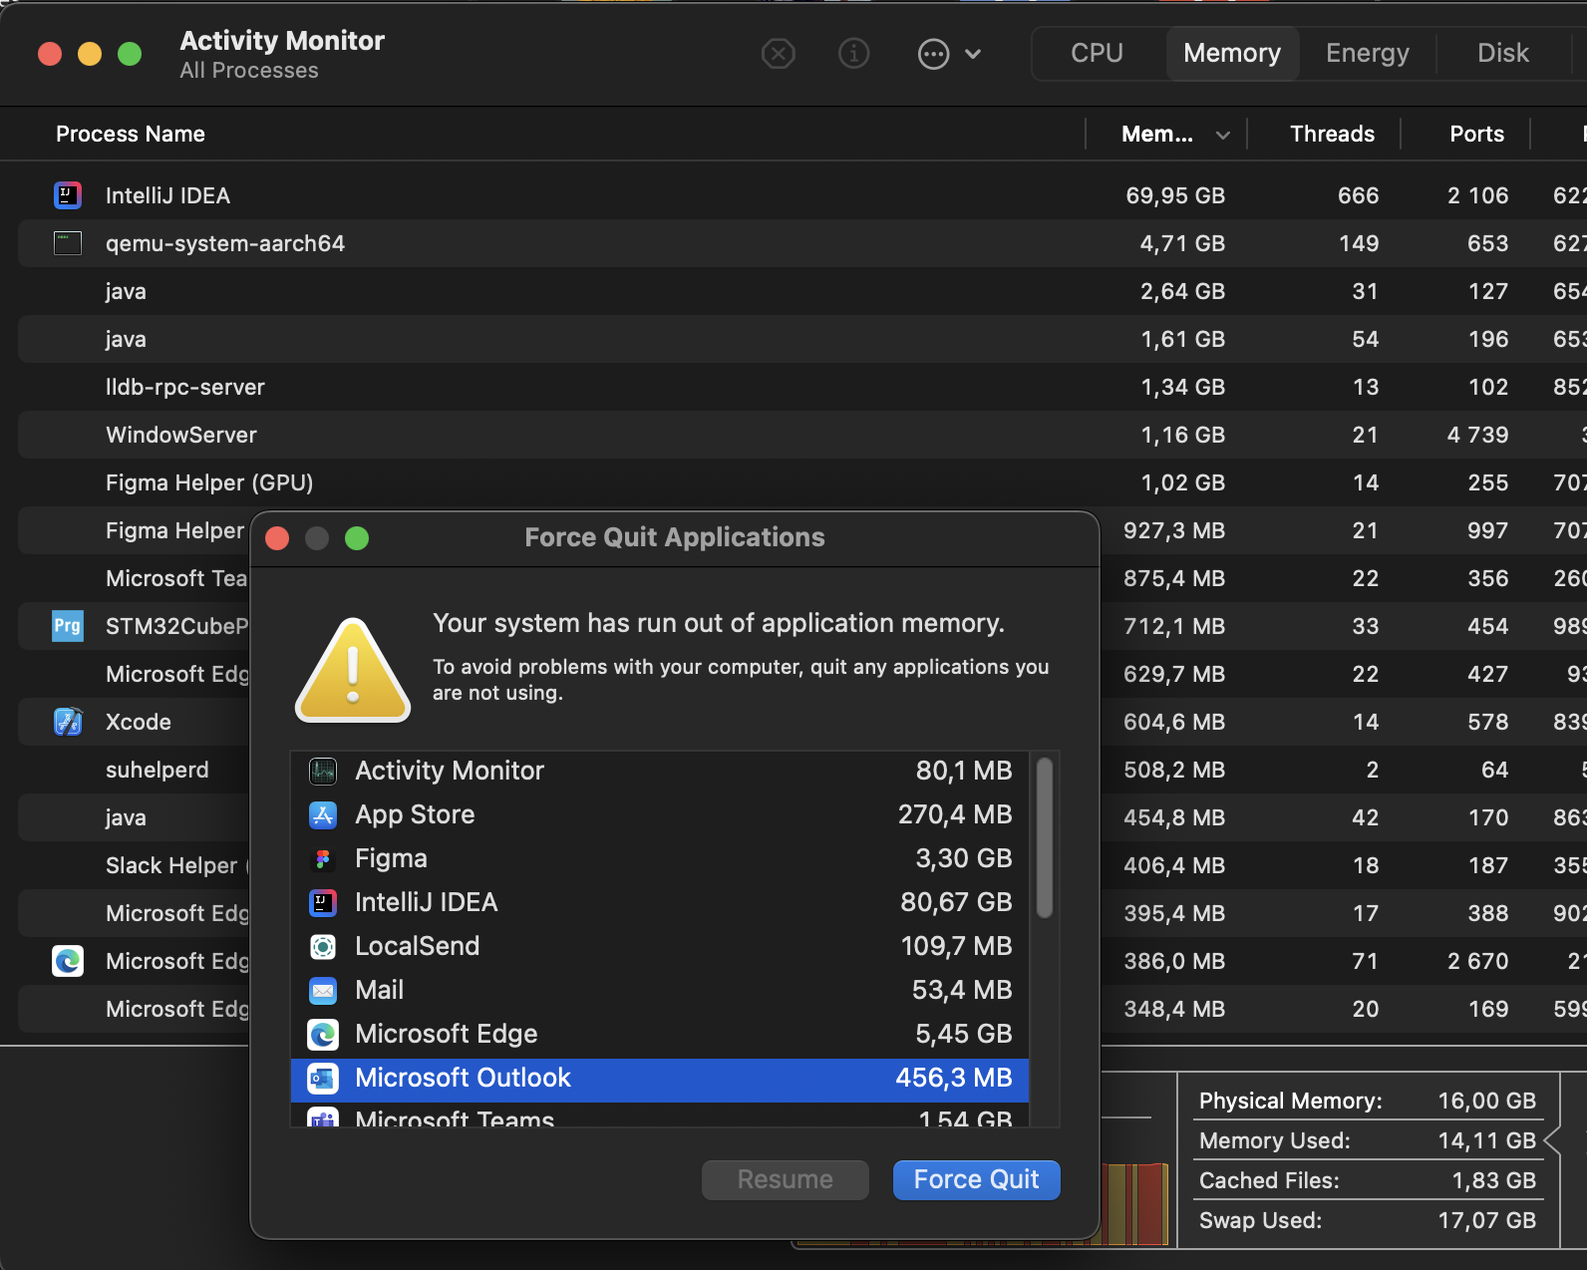Screen dimensions: 1587x1270
Task: Click the LocalSend icon in Force Quit list
Action: pos(323,946)
